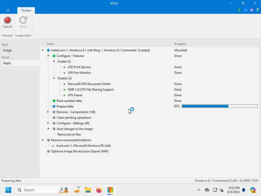Open File Explorer from taskbar
Image resolution: width=261 pixels, height=196 pixels.
(x=88, y=190)
